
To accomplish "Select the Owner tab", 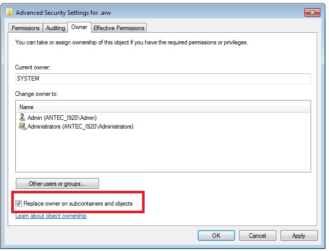I will point(79,27).
